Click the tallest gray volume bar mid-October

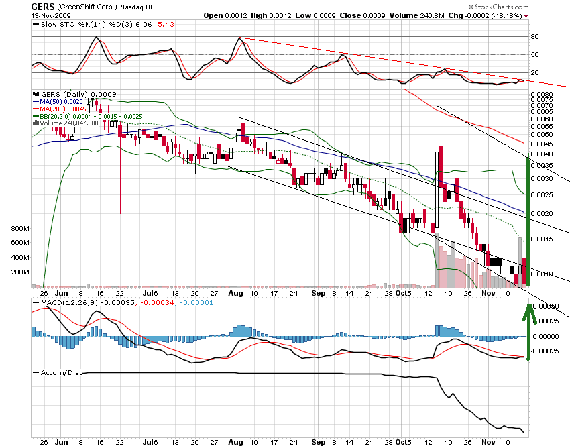click(437, 260)
